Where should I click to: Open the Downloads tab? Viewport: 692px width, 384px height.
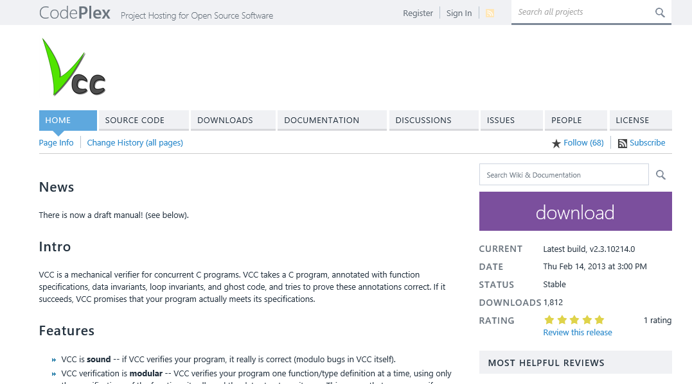click(x=233, y=121)
